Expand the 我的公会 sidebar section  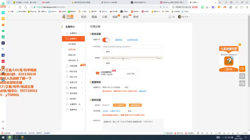[x=82, y=77]
